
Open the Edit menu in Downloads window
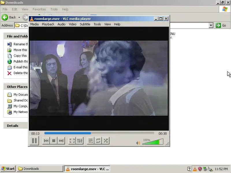14,9
